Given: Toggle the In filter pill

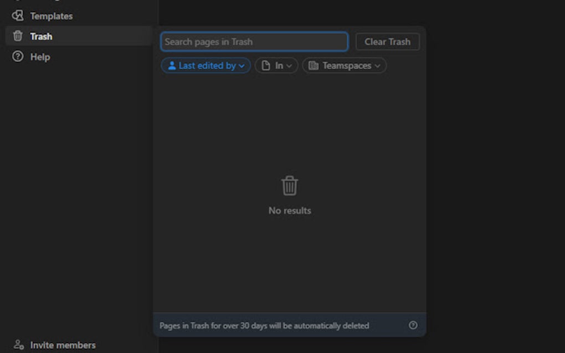Looking at the screenshot, I should pyautogui.click(x=276, y=65).
